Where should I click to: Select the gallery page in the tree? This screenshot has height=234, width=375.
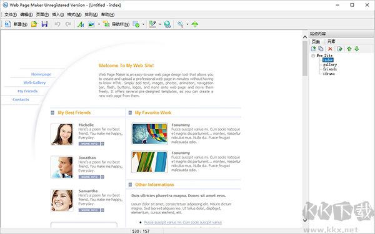click(330, 64)
